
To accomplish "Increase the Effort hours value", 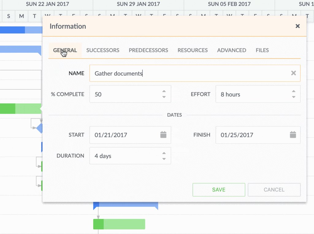I will [x=293, y=91].
